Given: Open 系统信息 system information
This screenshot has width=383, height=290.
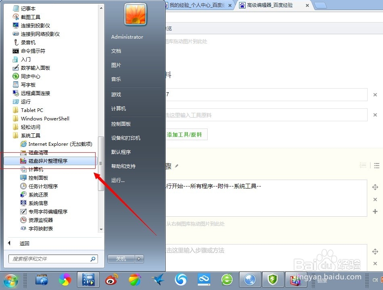Looking at the screenshot, I should coord(34,203).
